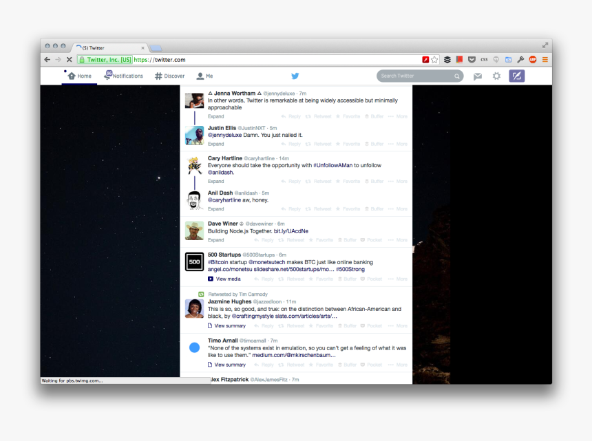Screen dimensions: 592x441
Task: Go back with the browser back arrow
Action: [47, 60]
